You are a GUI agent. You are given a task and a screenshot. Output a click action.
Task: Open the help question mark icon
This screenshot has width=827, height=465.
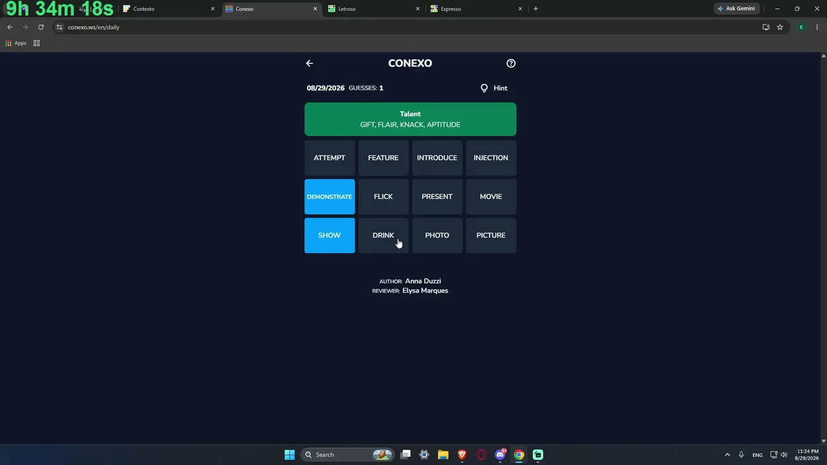511,63
